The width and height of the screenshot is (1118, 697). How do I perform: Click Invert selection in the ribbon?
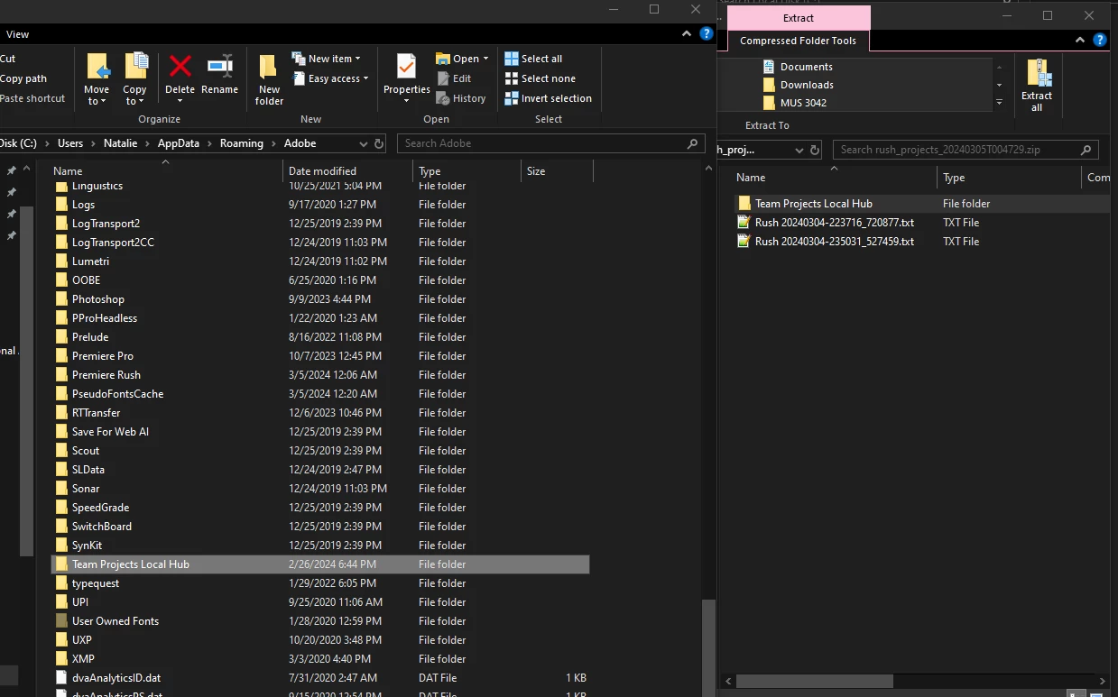coord(548,98)
